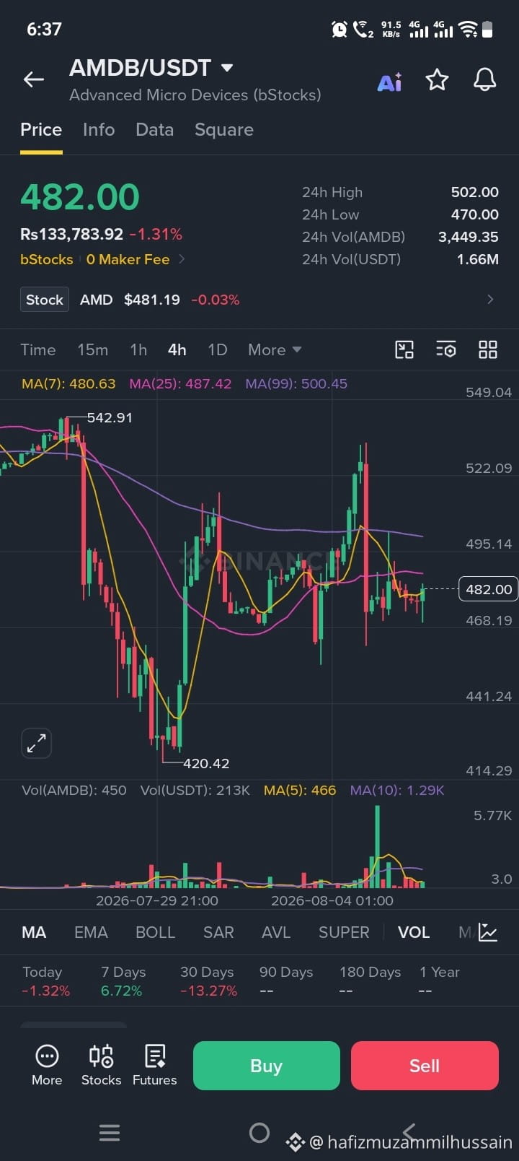Open the grid layout icon
The height and width of the screenshot is (1161, 519).
(x=488, y=350)
